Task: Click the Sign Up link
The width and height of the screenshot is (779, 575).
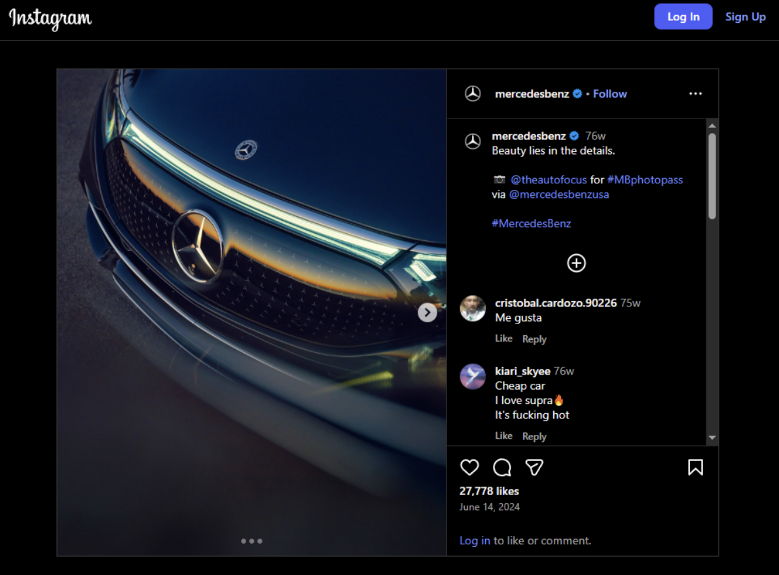Action: pos(745,17)
